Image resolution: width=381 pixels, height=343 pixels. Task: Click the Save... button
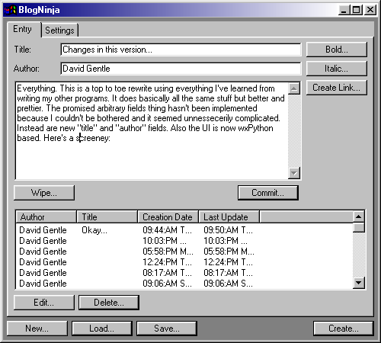[167, 329]
